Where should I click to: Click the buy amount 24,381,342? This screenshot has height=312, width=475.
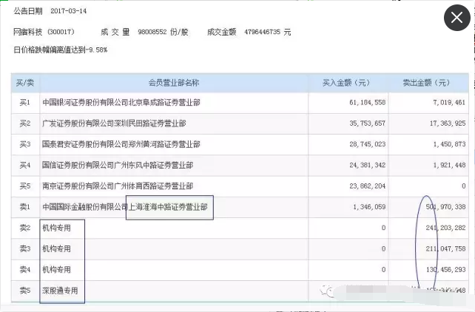point(368,165)
